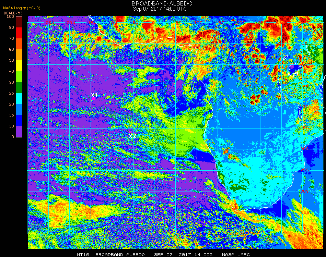Click the X1 marker on the map
Image resolution: width=326 pixels, height=257 pixels.
[x=94, y=95]
